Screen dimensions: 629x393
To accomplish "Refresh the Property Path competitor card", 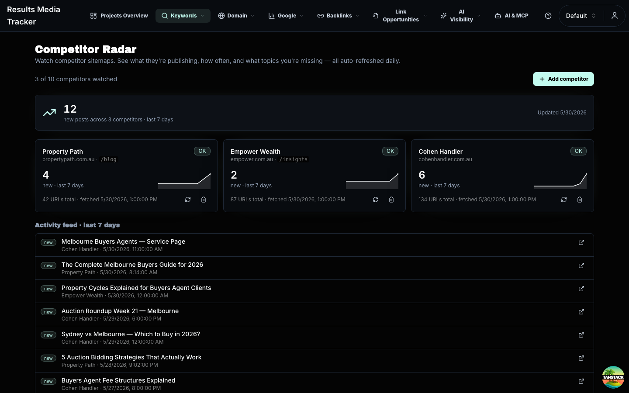I will 188,200.
